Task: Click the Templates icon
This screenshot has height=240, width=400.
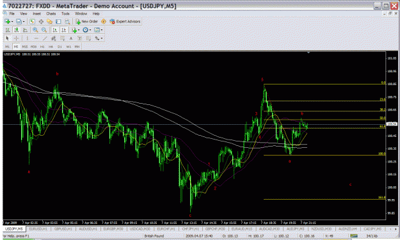Action: [x=97, y=30]
